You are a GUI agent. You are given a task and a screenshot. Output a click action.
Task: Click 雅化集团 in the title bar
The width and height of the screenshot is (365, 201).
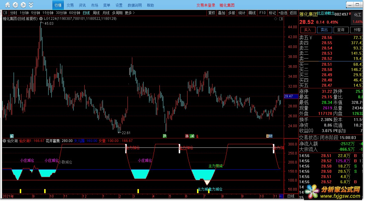click(x=227, y=5)
